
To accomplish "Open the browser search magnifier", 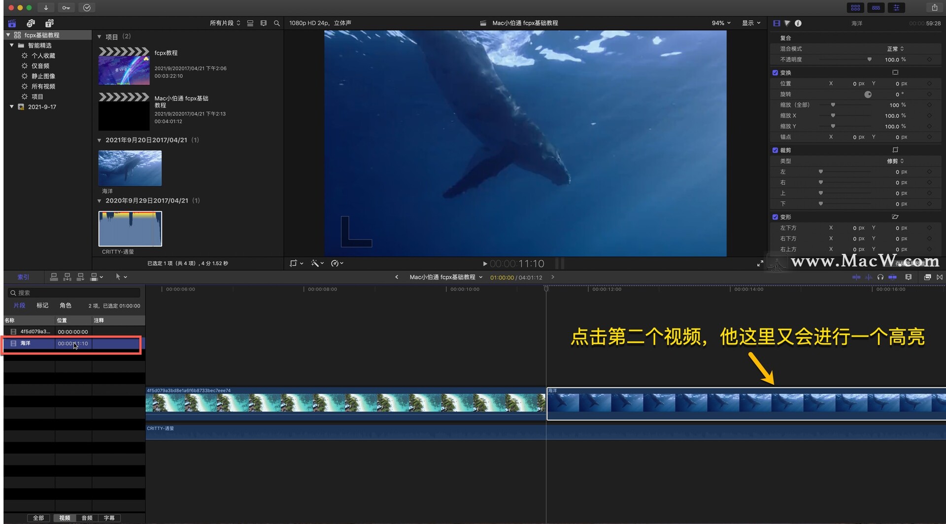I will (x=277, y=23).
